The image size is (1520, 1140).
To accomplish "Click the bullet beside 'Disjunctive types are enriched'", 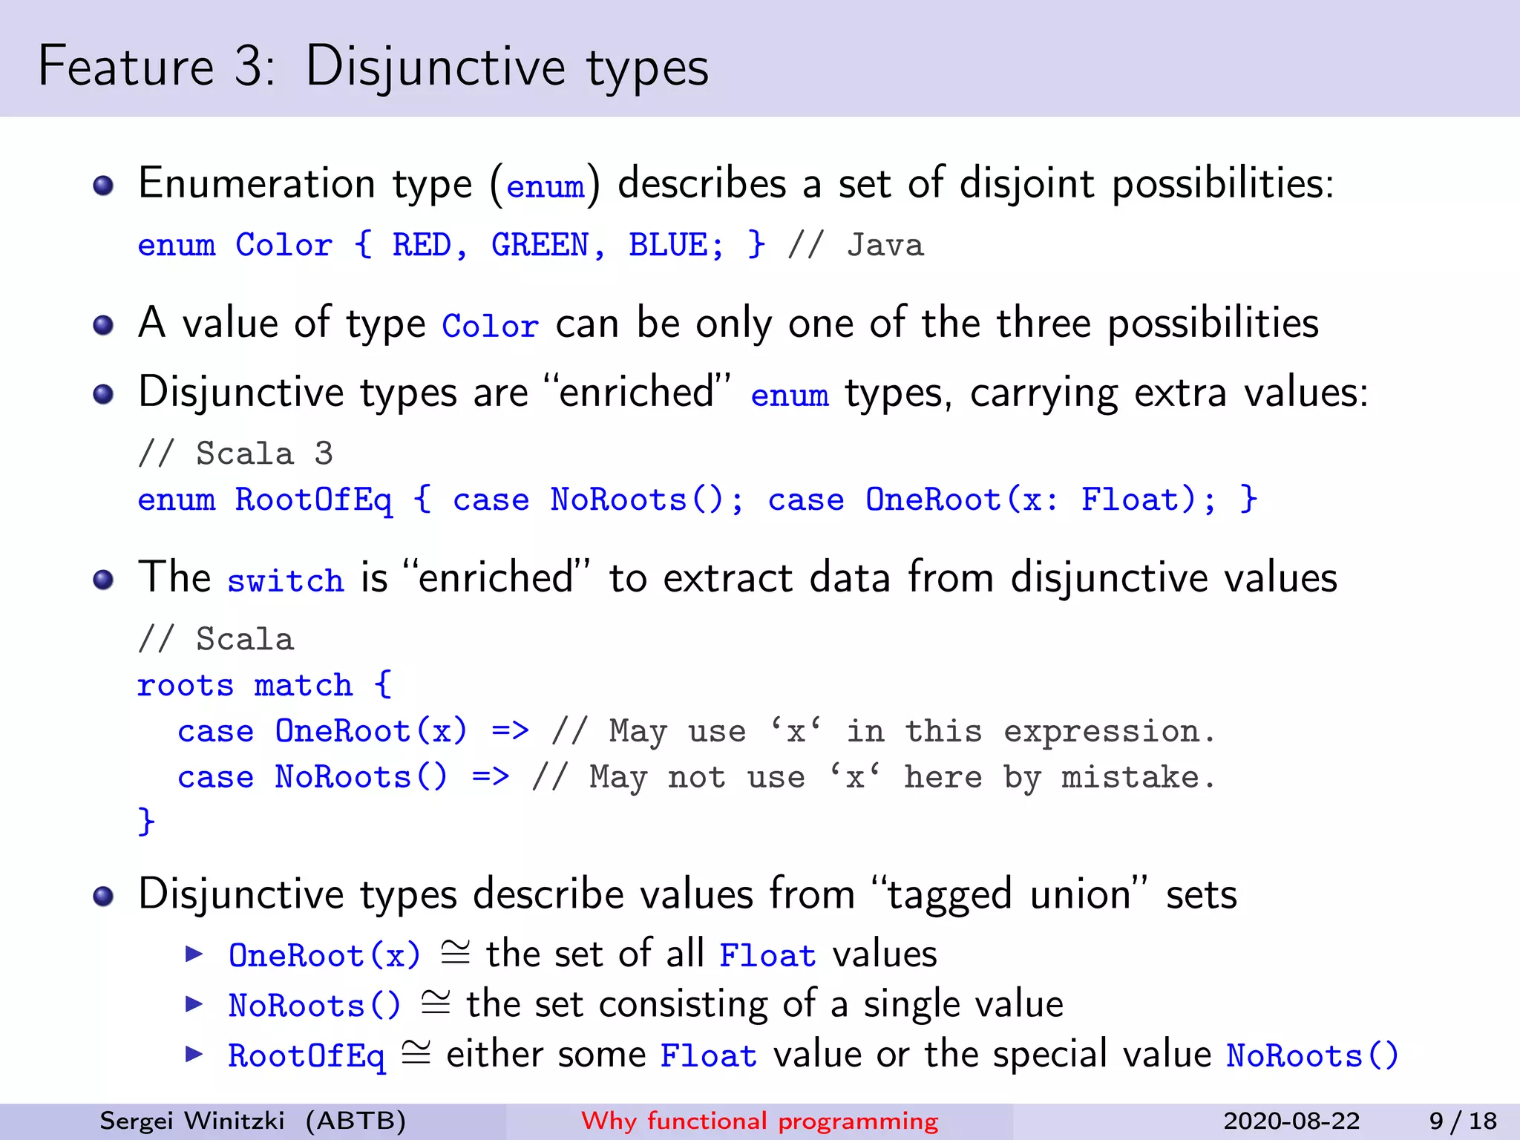I will tap(103, 393).
